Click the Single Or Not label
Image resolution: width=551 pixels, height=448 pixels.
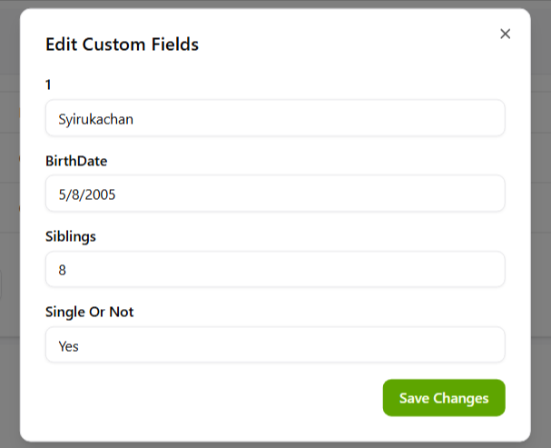pos(90,312)
